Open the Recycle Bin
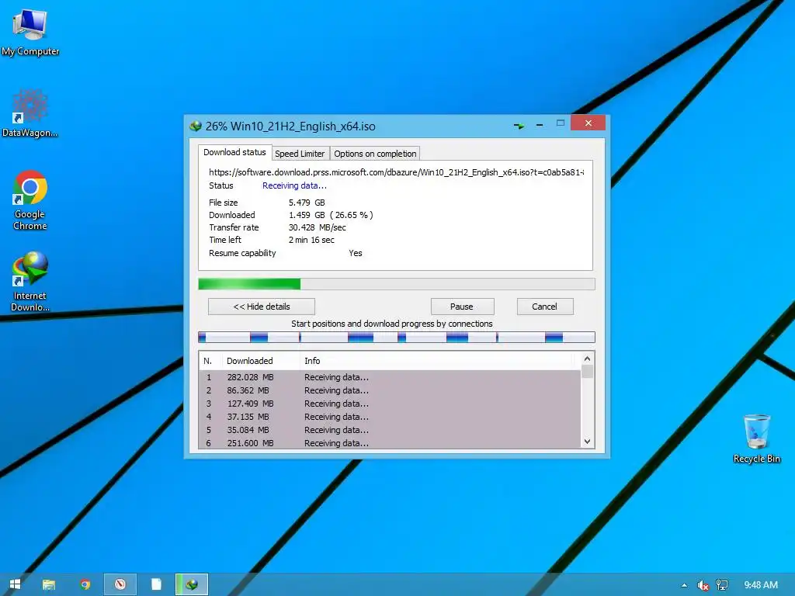The width and height of the screenshot is (795, 596). [x=756, y=439]
